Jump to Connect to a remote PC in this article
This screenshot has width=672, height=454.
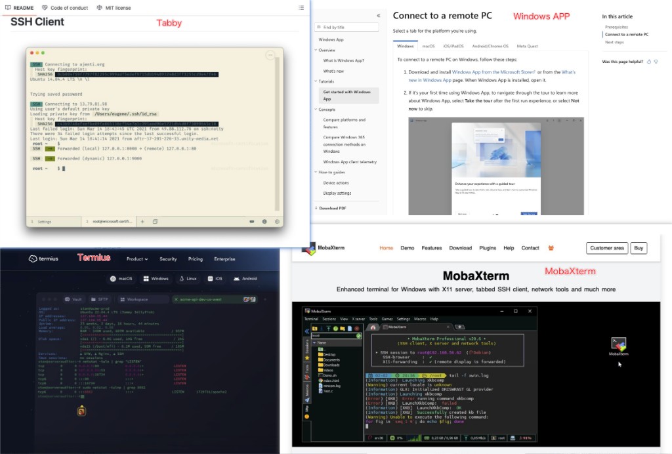tap(627, 34)
